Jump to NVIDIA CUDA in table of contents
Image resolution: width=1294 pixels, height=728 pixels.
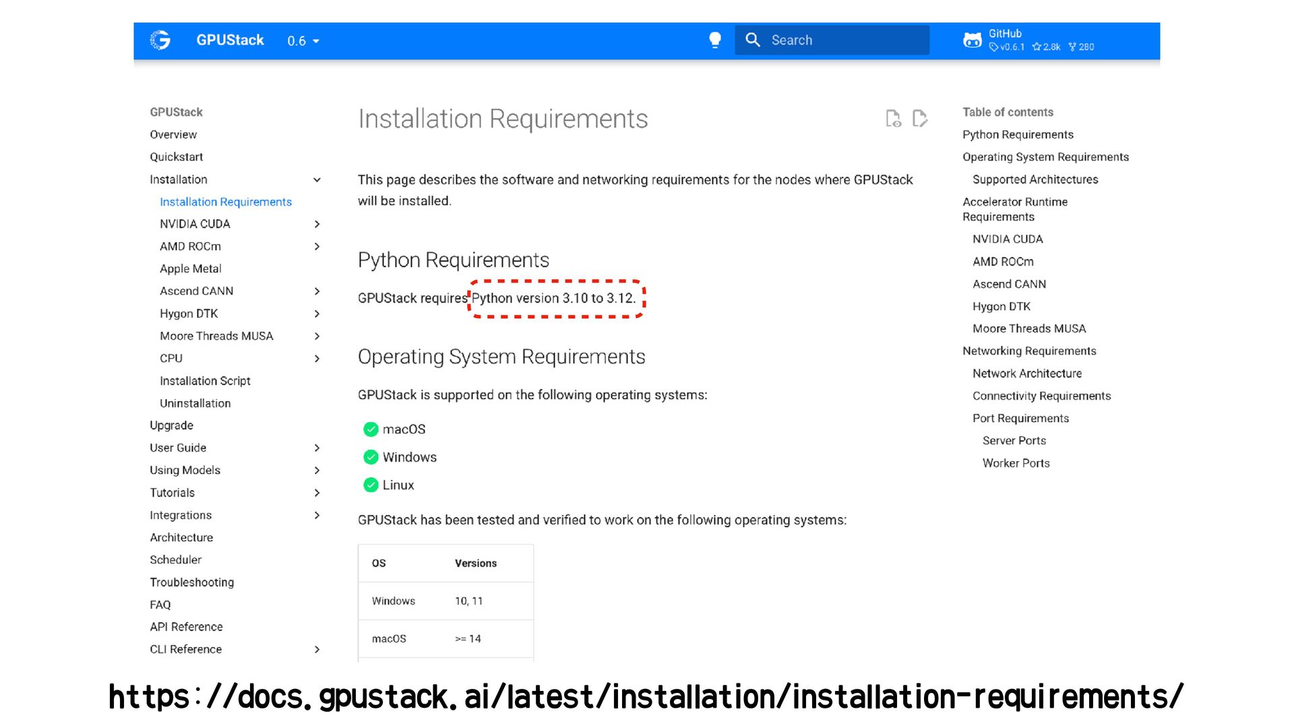[x=1008, y=239]
